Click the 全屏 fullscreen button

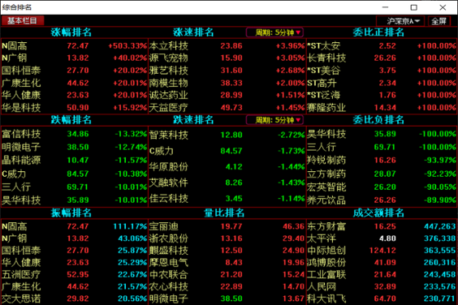pyautogui.click(x=439, y=21)
